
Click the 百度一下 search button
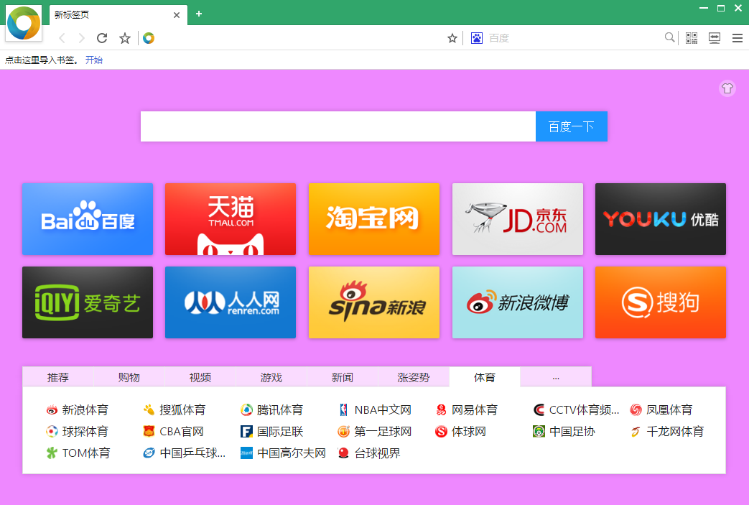(572, 126)
